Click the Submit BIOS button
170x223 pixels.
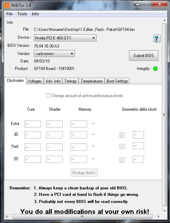[x=144, y=55]
